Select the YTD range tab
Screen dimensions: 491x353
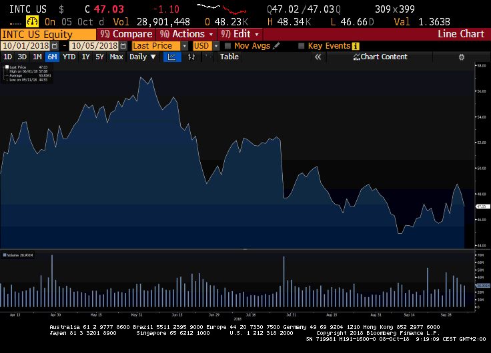[x=69, y=57]
